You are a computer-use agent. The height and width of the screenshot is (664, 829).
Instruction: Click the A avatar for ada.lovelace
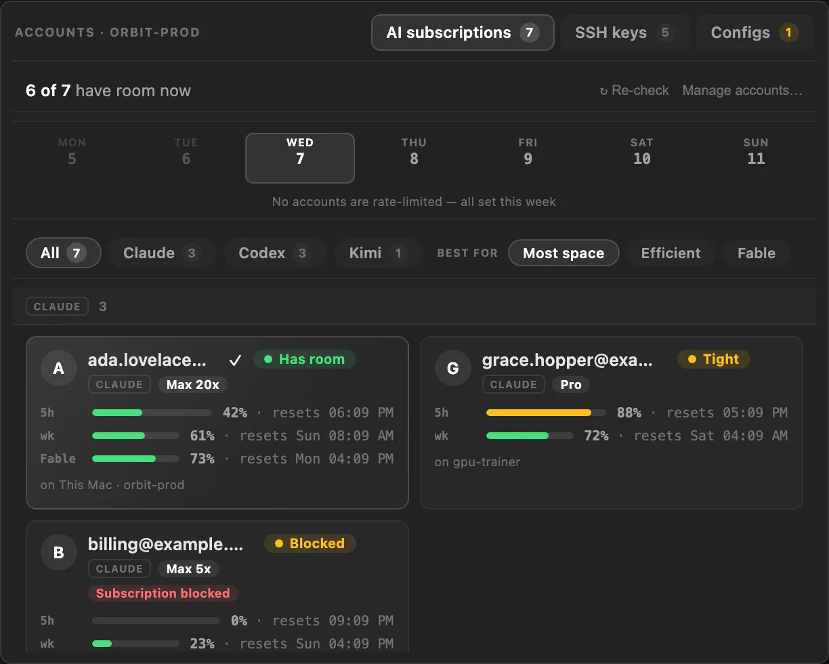point(59,368)
